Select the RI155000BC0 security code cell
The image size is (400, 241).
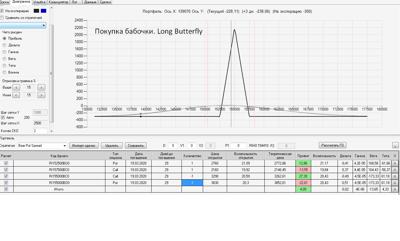tap(59, 176)
